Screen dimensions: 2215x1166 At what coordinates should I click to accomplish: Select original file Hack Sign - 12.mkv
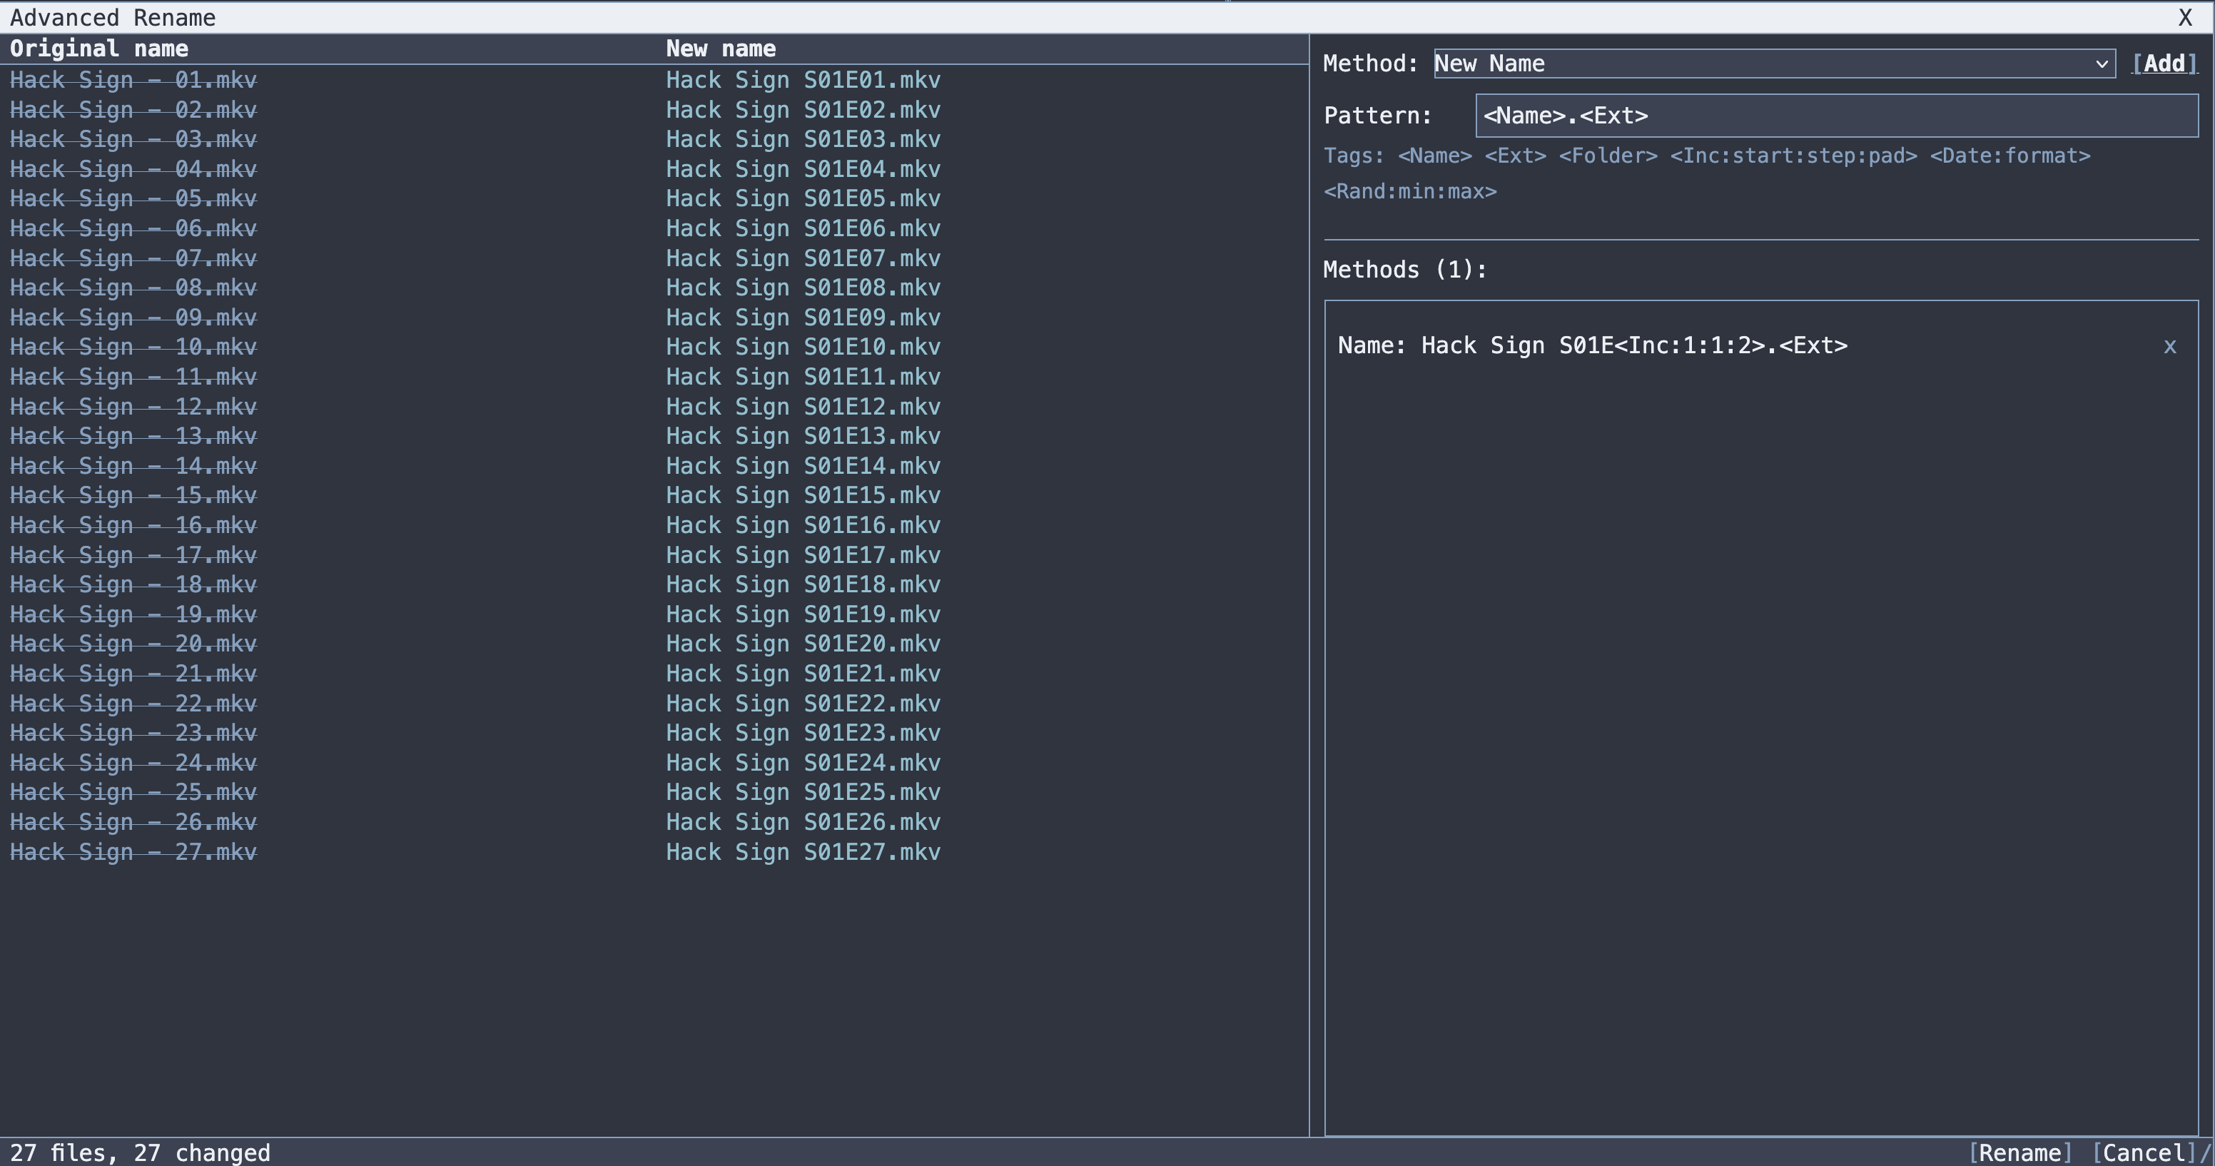[133, 407]
